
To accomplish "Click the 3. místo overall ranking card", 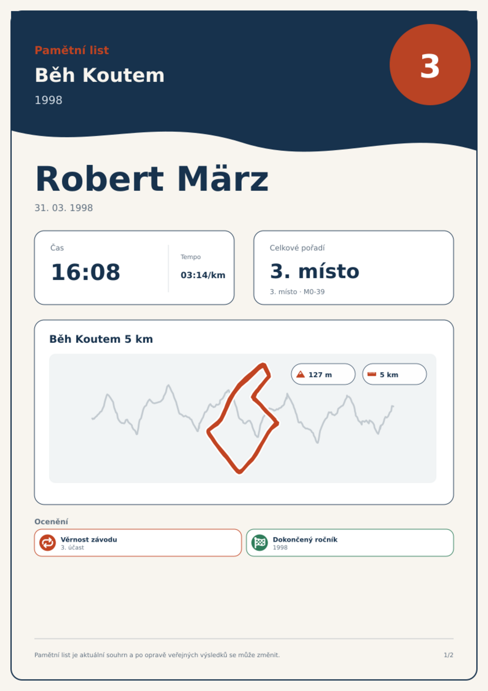I will click(x=354, y=268).
